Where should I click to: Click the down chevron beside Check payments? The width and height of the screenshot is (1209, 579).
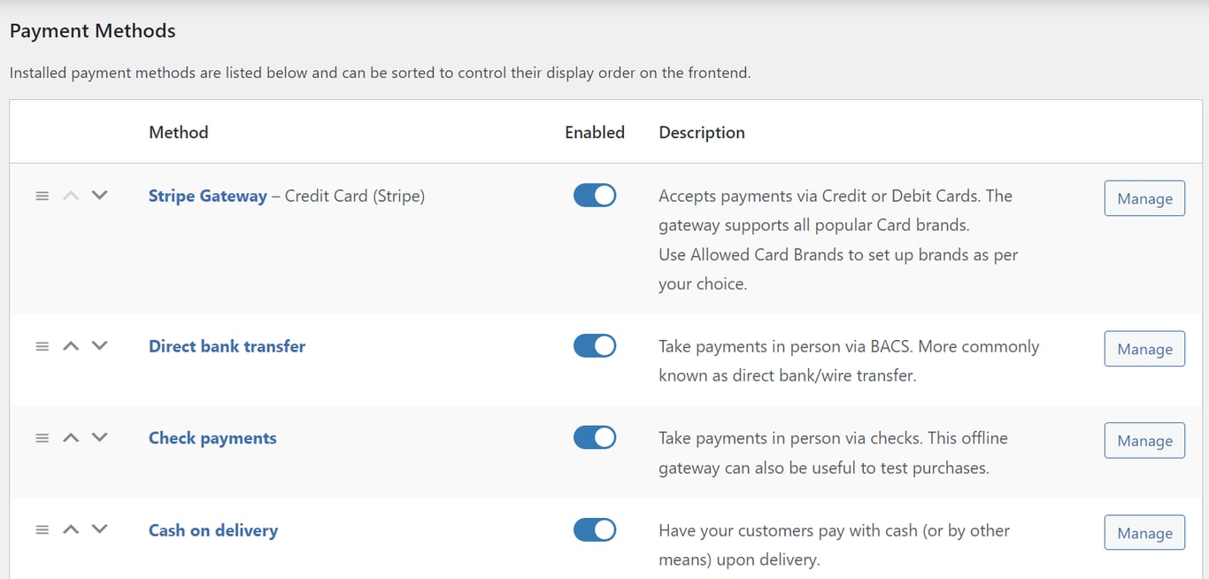[x=100, y=437]
